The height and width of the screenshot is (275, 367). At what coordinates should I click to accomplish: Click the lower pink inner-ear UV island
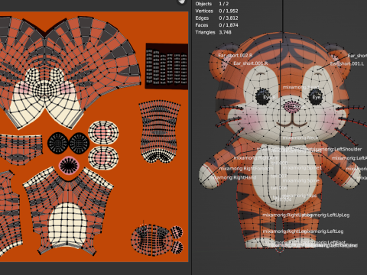[103, 158]
